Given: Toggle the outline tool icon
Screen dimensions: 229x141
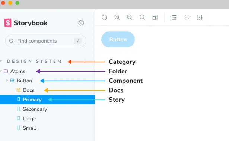Looking at the screenshot, I should (x=199, y=17).
